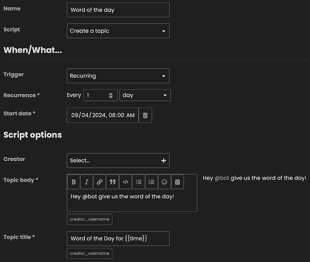Viewport: 310px width, 262px height.
Task: Click the Topic body field label
Action: [x=21, y=180]
